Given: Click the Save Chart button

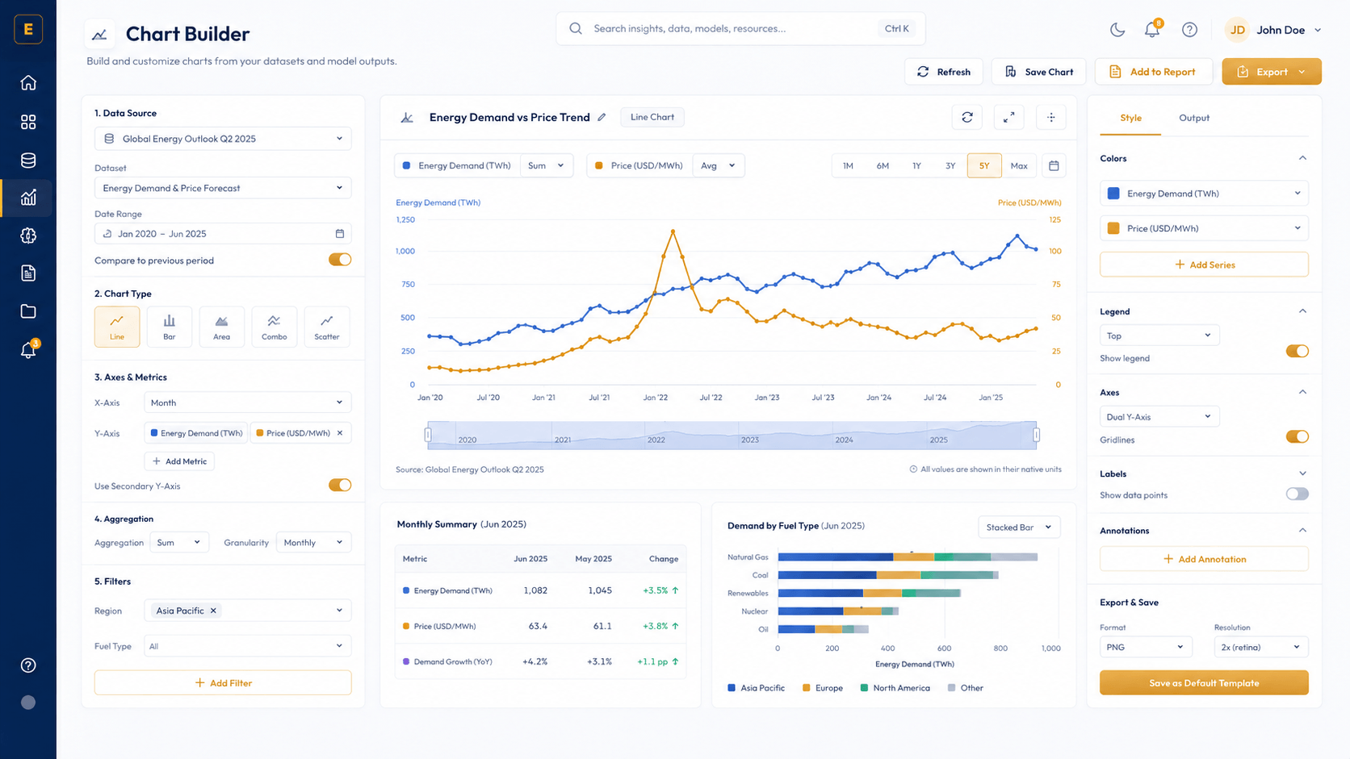Looking at the screenshot, I should coord(1038,72).
